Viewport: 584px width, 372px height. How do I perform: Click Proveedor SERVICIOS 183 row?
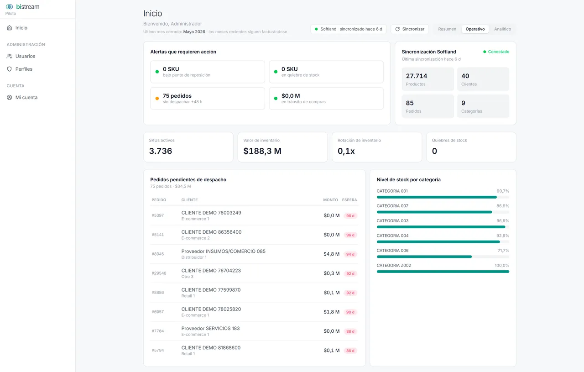pos(255,331)
